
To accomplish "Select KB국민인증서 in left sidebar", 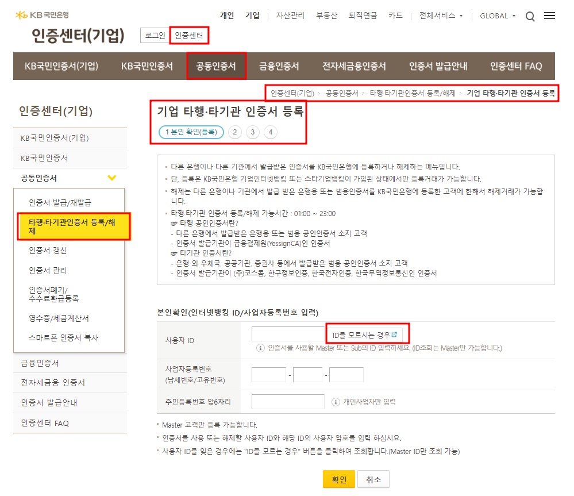I will pos(70,158).
